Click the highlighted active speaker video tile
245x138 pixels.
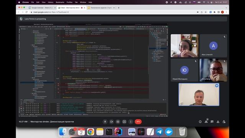(199, 95)
